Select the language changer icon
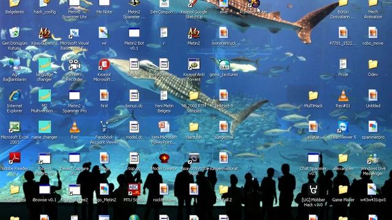Image resolution: width=392 pixels, height=220 pixels. tap(45, 64)
